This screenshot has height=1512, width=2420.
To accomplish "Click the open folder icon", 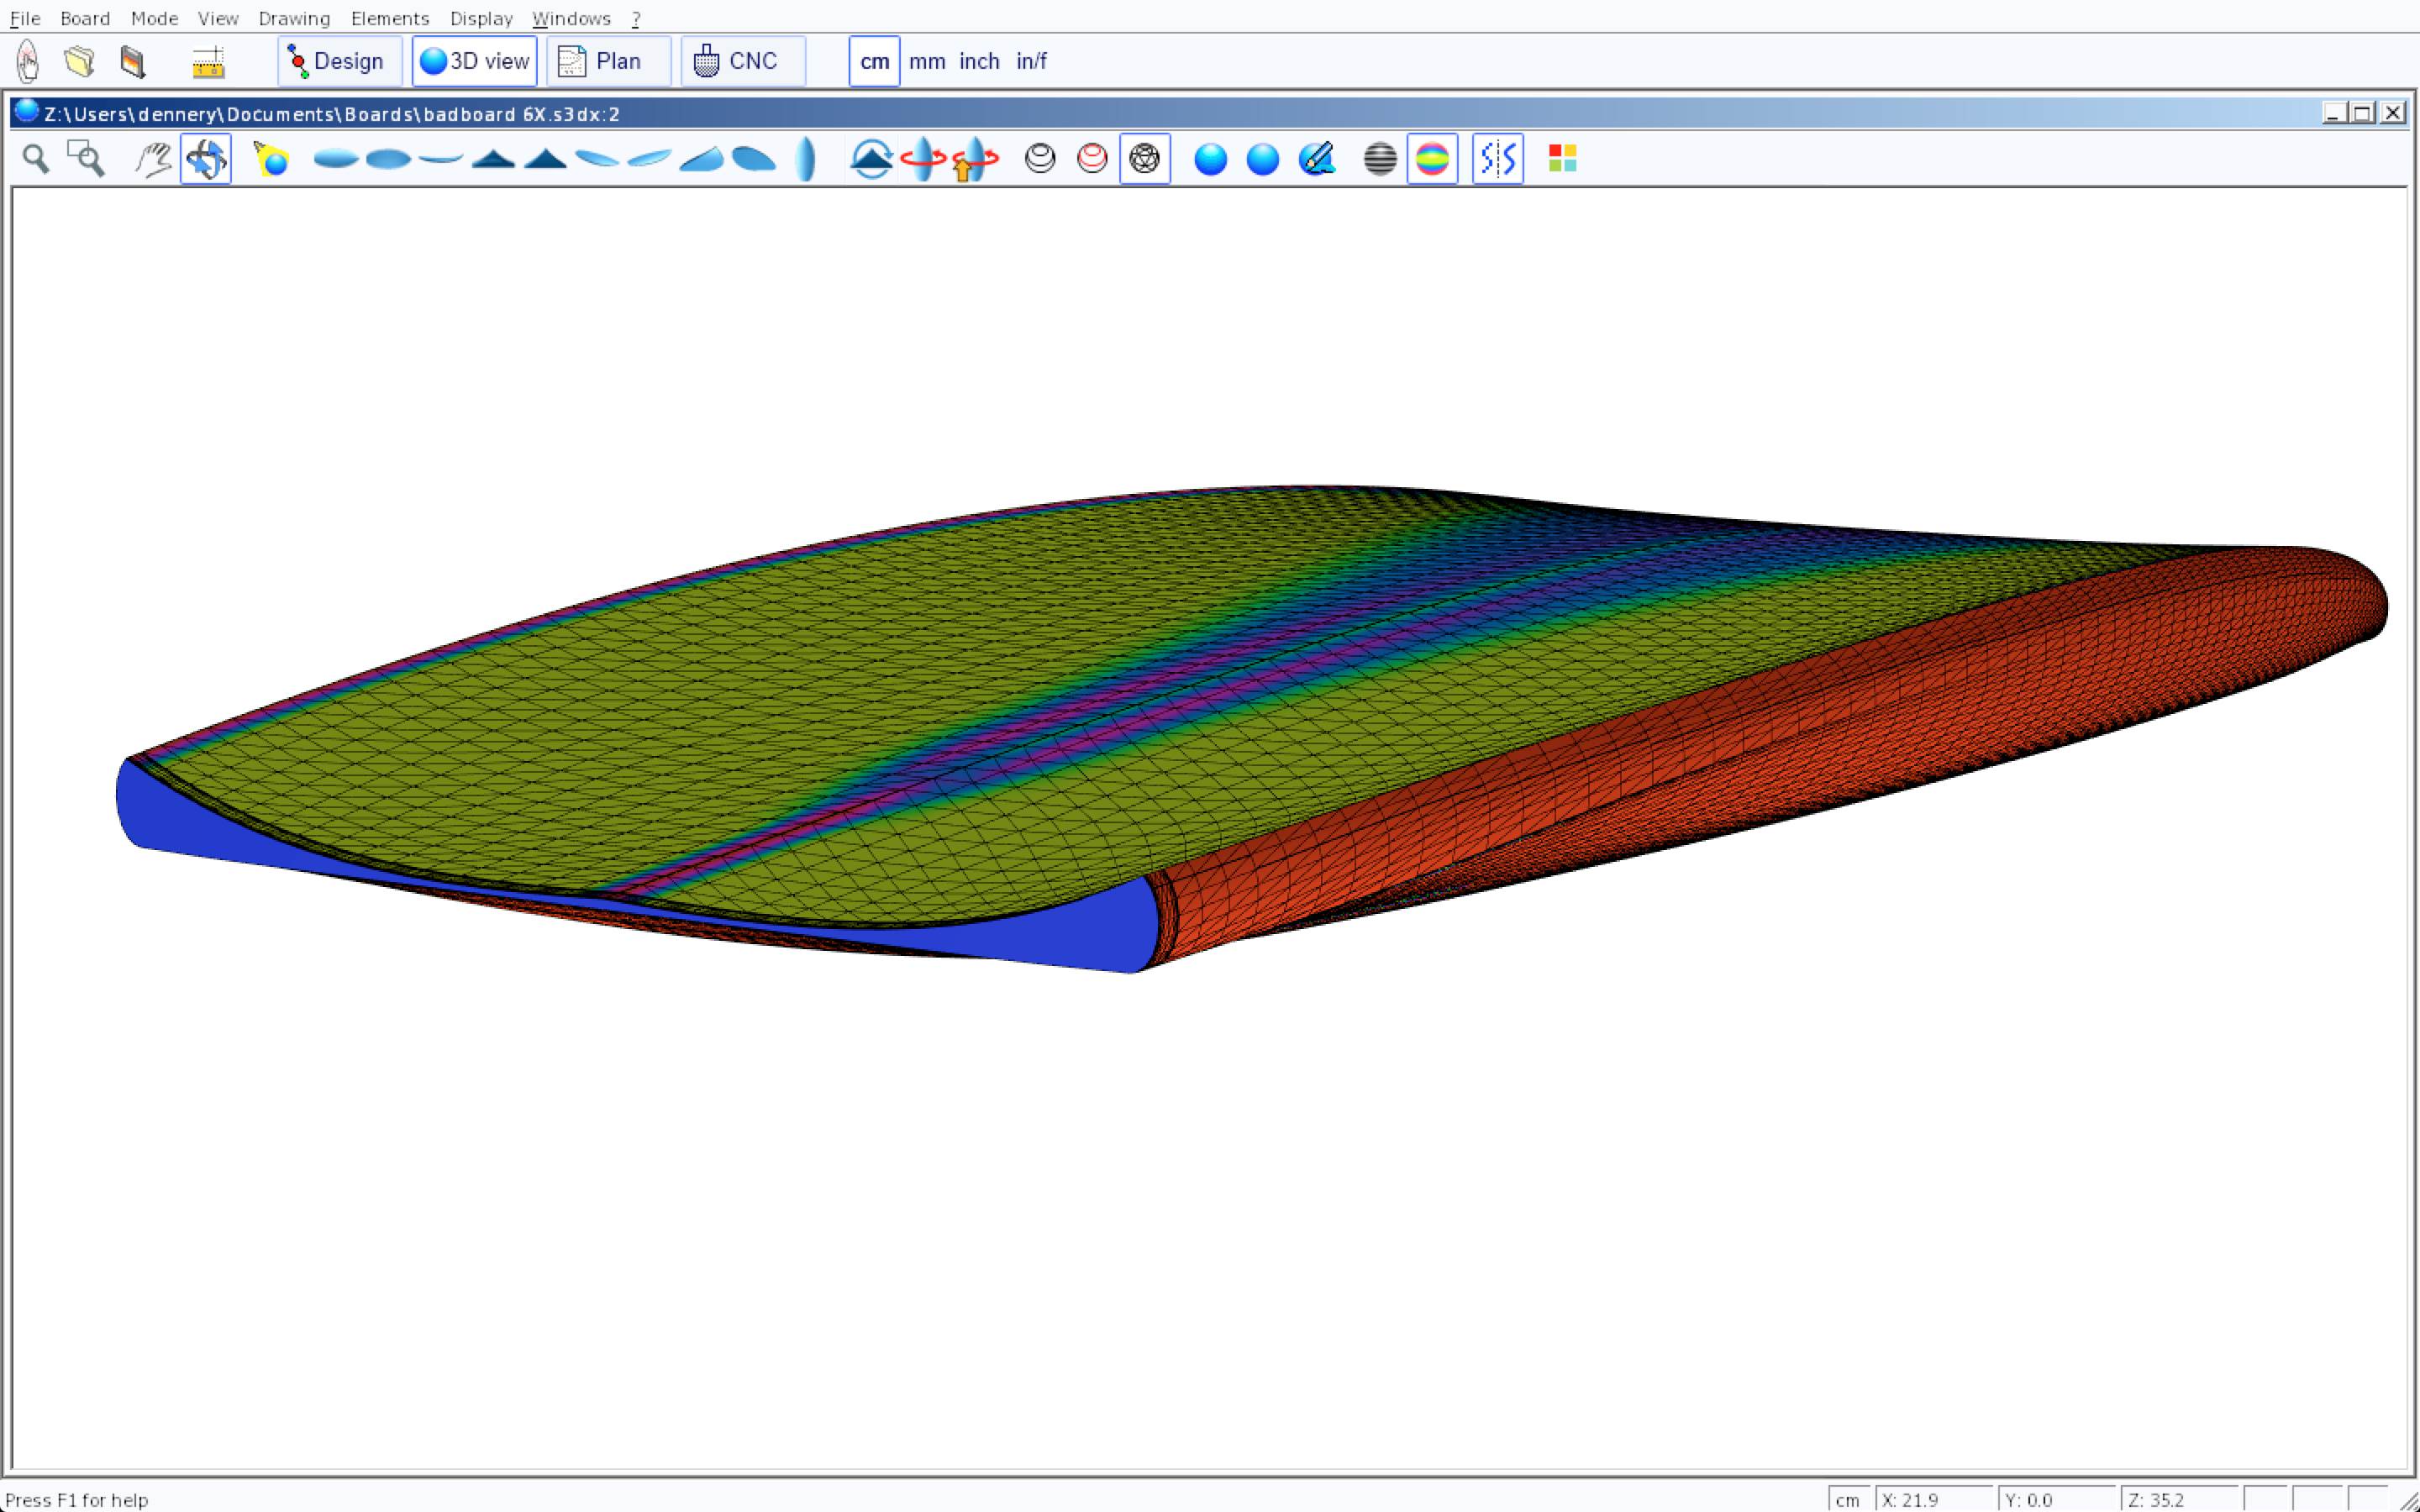I will click(80, 62).
